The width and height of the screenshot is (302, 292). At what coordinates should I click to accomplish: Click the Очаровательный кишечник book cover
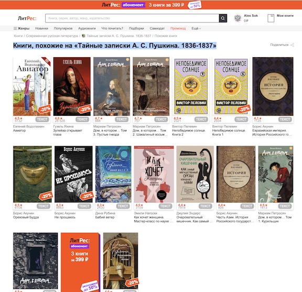click(x=195, y=174)
